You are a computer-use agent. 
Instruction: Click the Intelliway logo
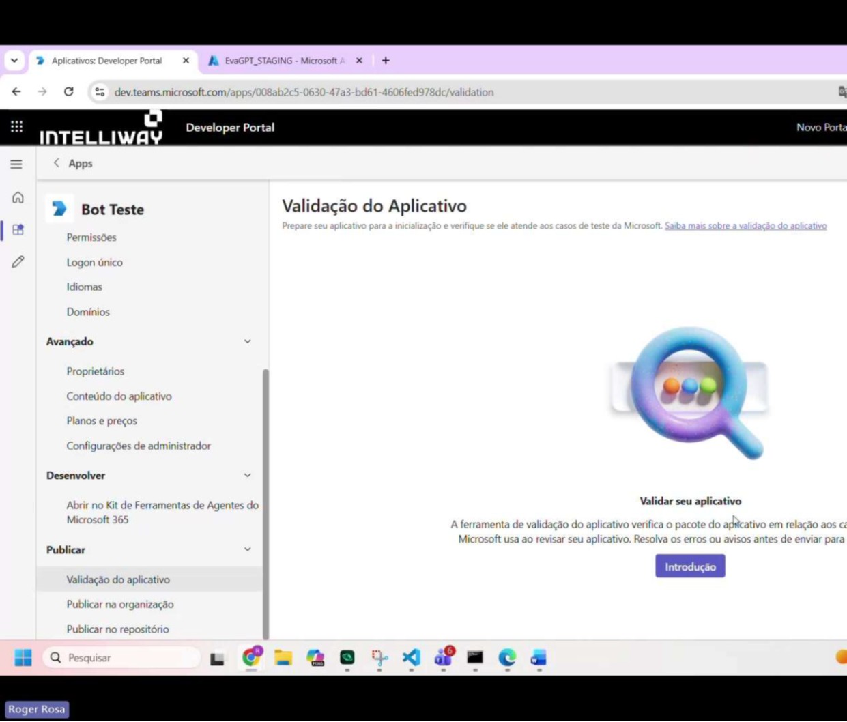(101, 128)
